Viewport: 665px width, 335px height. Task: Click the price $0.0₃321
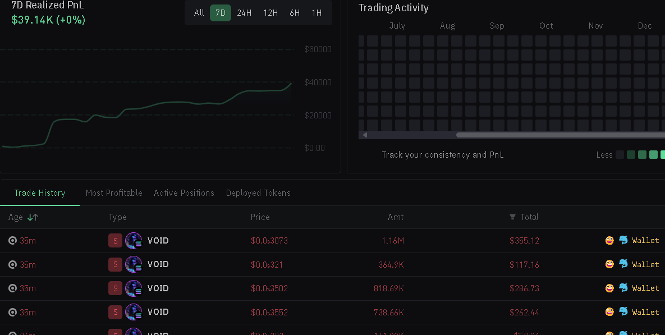click(x=267, y=265)
